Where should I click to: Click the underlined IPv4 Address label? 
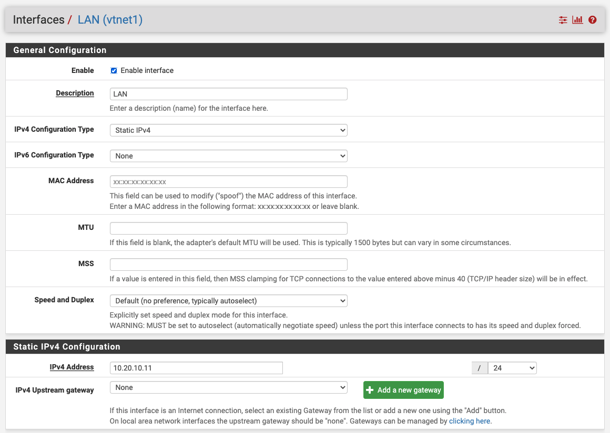[72, 367]
